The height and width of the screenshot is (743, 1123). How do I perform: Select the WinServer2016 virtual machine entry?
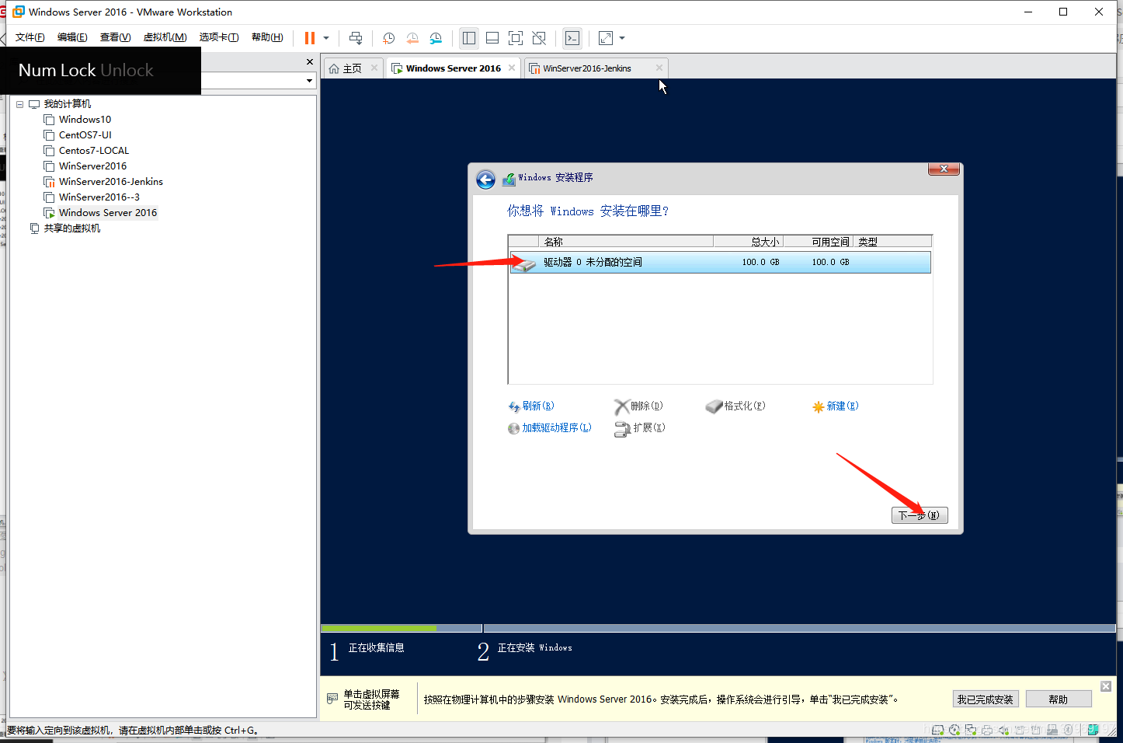click(x=92, y=166)
